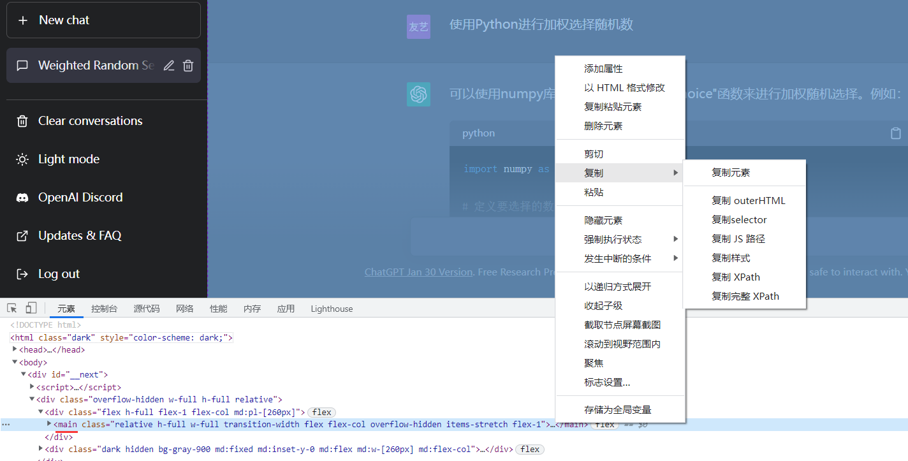Select 聚焦 from context menu
The height and width of the screenshot is (461, 908).
(x=620, y=363)
